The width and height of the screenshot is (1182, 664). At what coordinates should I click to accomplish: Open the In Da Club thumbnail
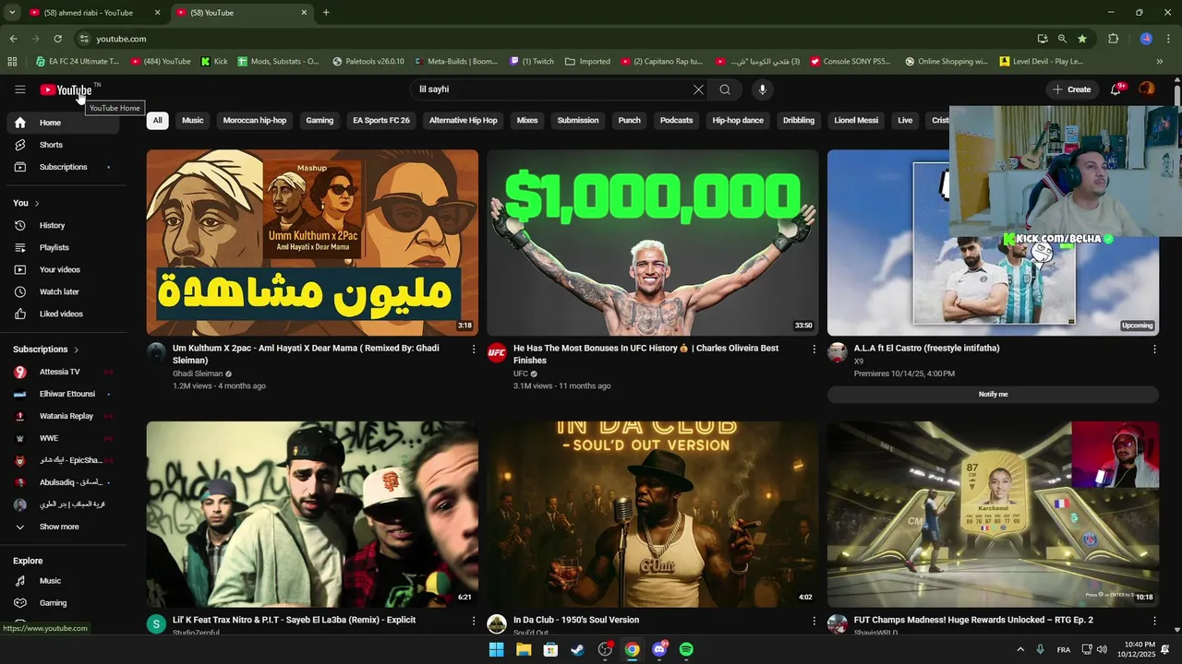coord(653,515)
